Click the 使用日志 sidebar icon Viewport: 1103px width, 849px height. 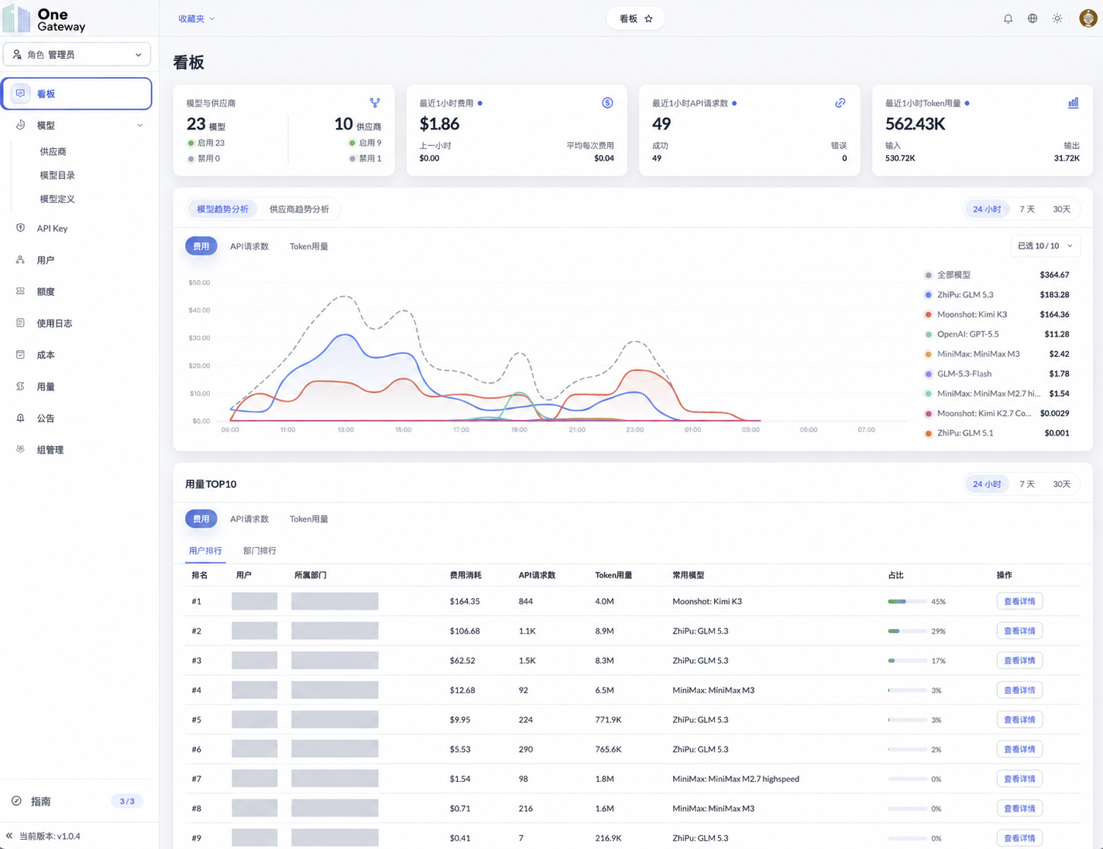click(x=21, y=323)
